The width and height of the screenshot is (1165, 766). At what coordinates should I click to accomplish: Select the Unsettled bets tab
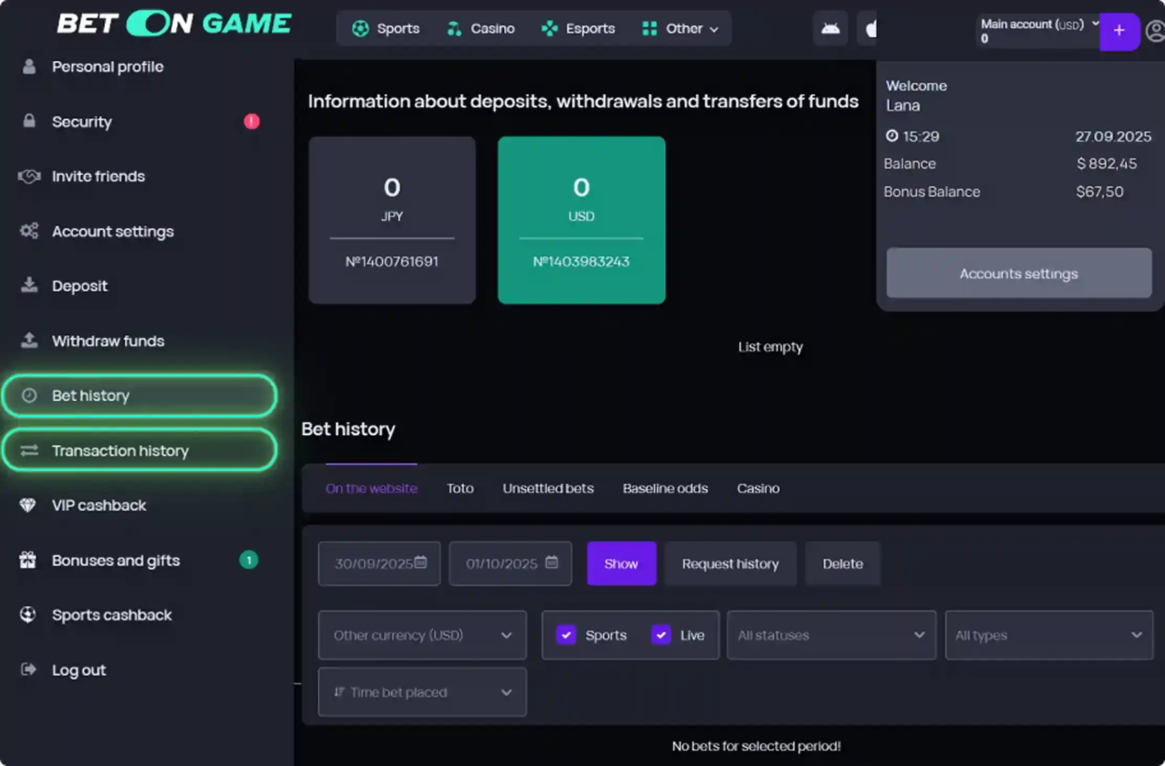click(x=548, y=488)
